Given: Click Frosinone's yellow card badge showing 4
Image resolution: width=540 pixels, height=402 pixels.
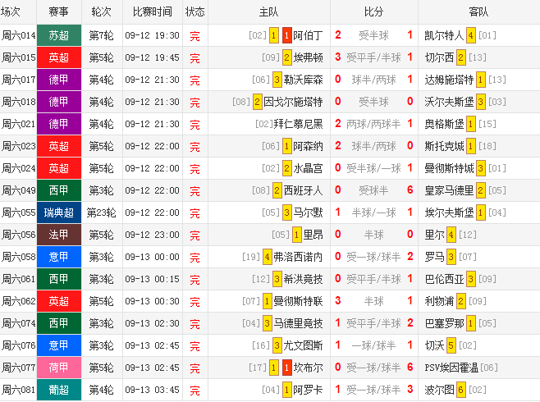Looking at the screenshot, I should point(268,257).
